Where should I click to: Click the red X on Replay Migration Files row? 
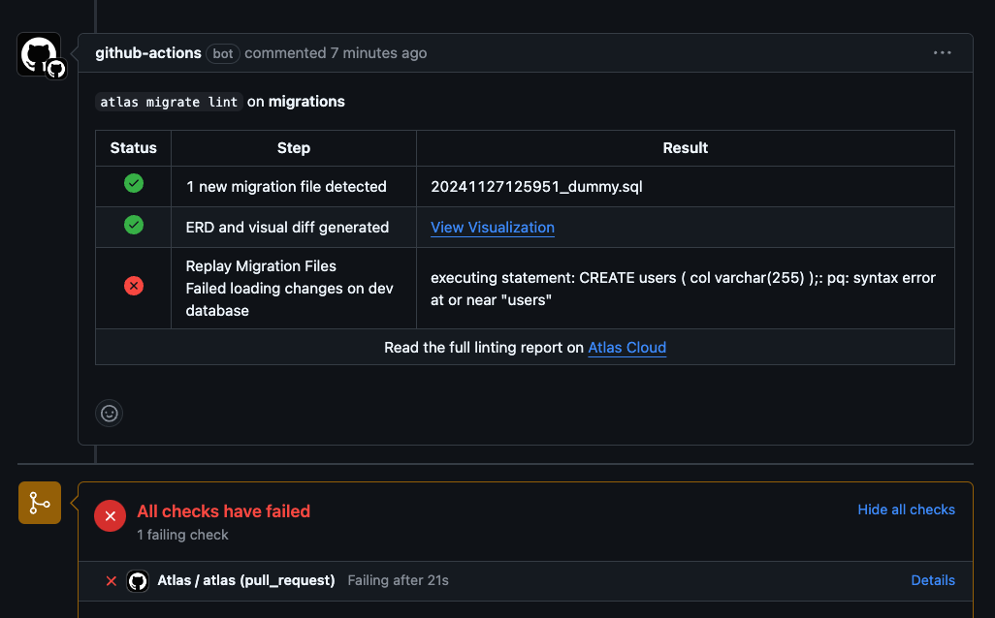[x=133, y=286]
